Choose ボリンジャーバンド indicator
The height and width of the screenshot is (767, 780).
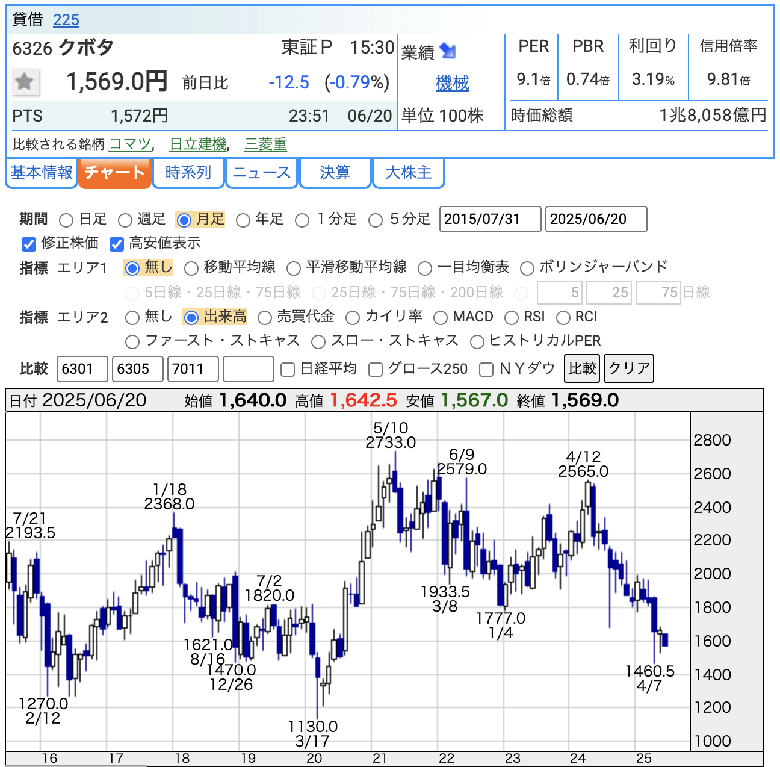tap(527, 268)
